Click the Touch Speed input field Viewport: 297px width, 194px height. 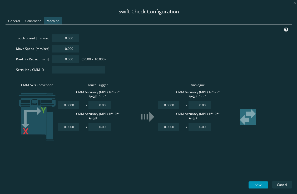[x=65, y=38]
